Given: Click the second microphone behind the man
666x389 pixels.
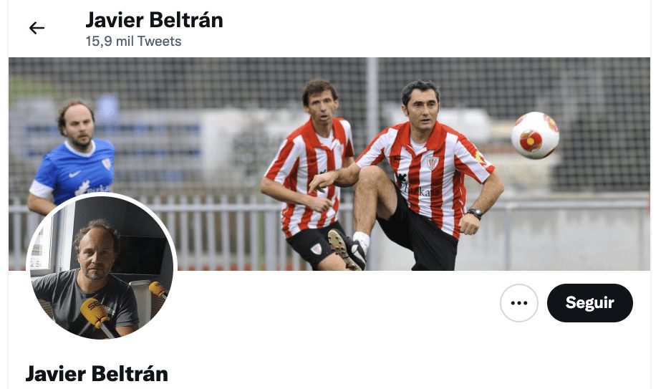Looking at the screenshot, I should (x=158, y=289).
